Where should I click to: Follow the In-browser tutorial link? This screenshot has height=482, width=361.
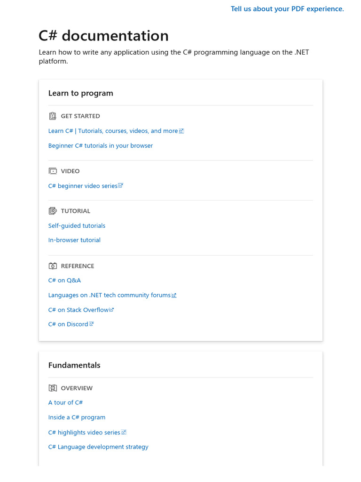coord(74,240)
